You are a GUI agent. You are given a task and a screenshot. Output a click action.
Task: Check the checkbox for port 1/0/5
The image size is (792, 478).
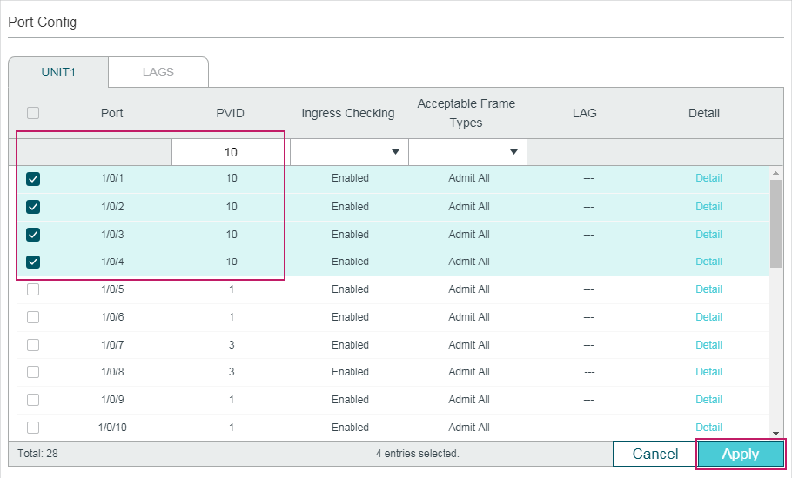pyautogui.click(x=33, y=289)
